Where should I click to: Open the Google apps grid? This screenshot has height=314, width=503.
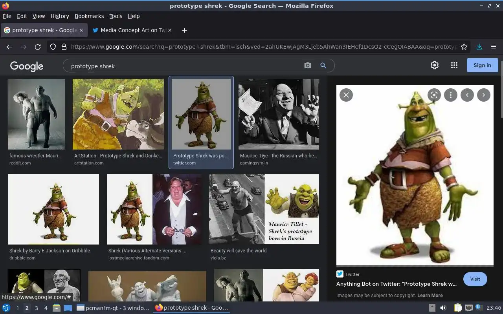(x=454, y=65)
